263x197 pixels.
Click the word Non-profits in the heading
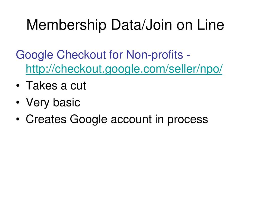tap(154, 55)
